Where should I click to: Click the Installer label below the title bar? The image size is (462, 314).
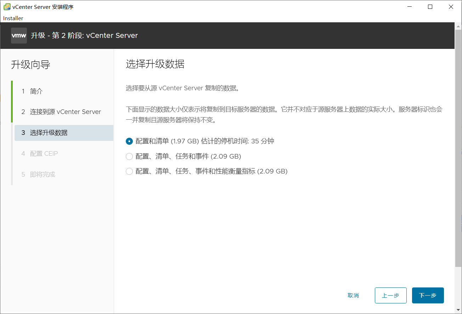(x=13, y=18)
